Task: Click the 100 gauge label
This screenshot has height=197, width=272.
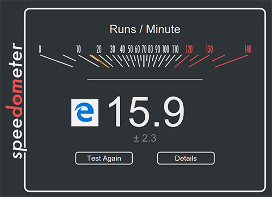Action: point(165,49)
